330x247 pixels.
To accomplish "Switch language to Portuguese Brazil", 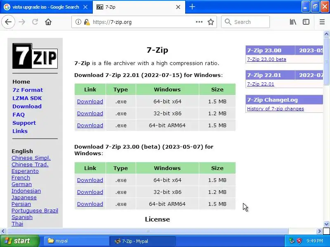I will (35, 211).
